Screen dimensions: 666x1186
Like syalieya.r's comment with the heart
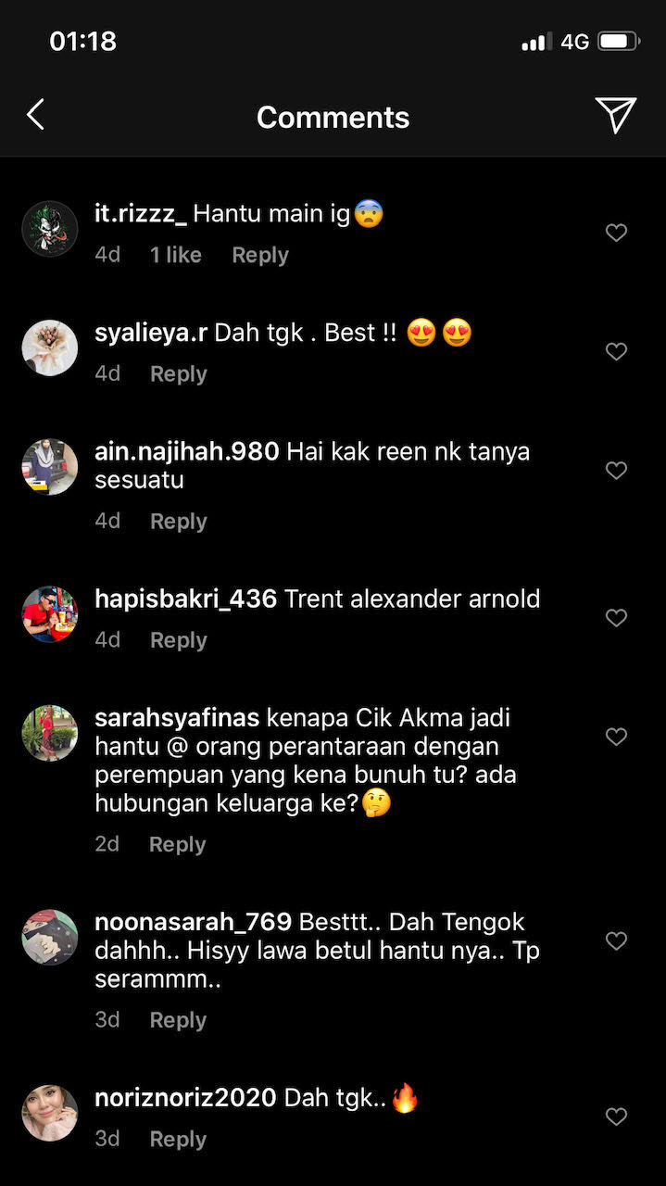pyautogui.click(x=616, y=351)
